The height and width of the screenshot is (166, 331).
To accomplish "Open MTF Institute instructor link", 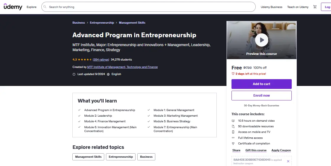I will coord(123,67).
